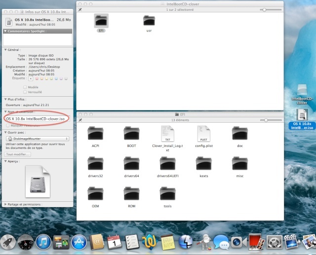Select the usr folder in IntelBootCD-clover window
This screenshot has width=316, height=255.
pyautogui.click(x=149, y=21)
